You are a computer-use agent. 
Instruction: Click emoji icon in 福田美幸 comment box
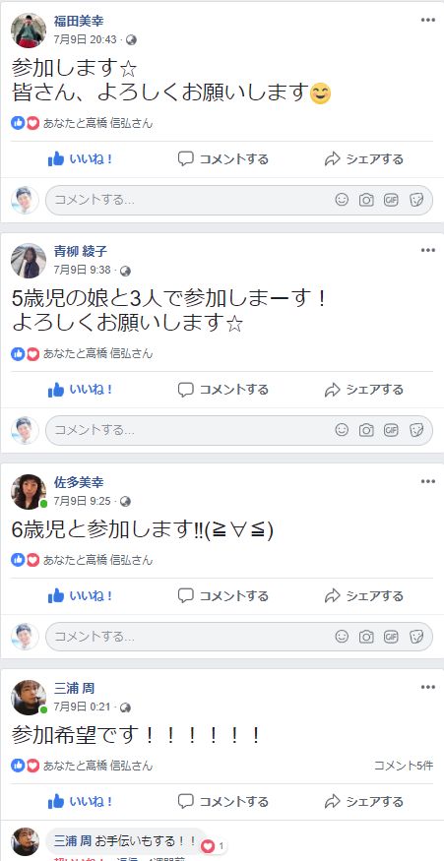click(x=342, y=200)
